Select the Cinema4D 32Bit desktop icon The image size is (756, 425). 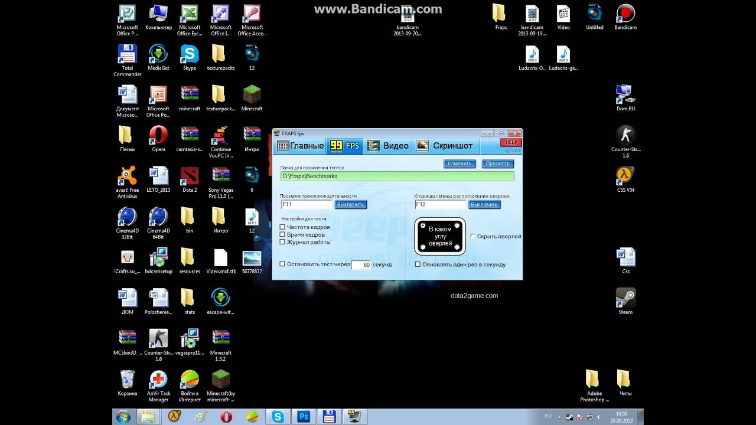tap(127, 223)
